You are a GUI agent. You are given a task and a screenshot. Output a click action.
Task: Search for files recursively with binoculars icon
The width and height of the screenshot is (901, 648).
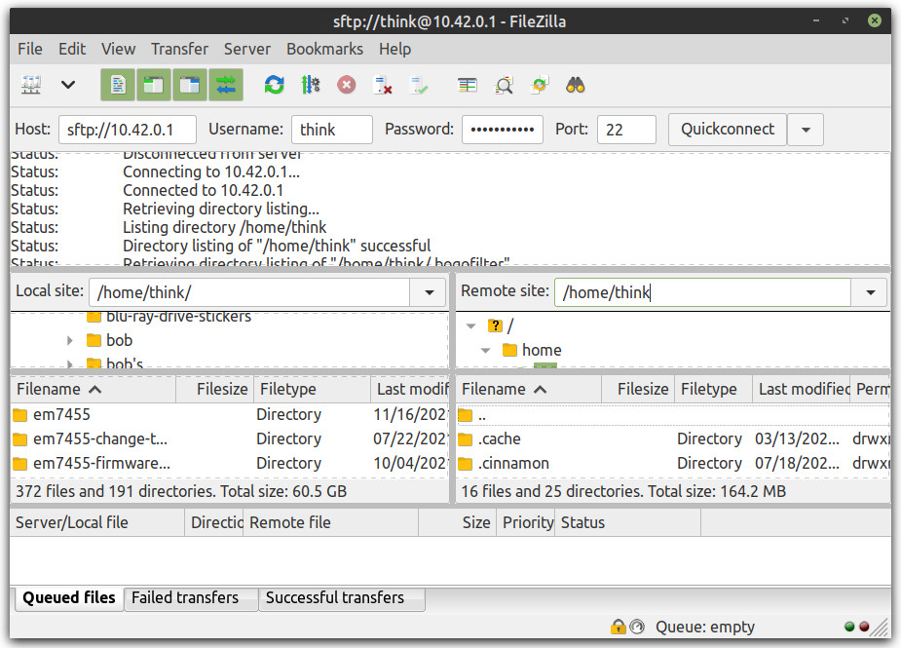point(576,85)
